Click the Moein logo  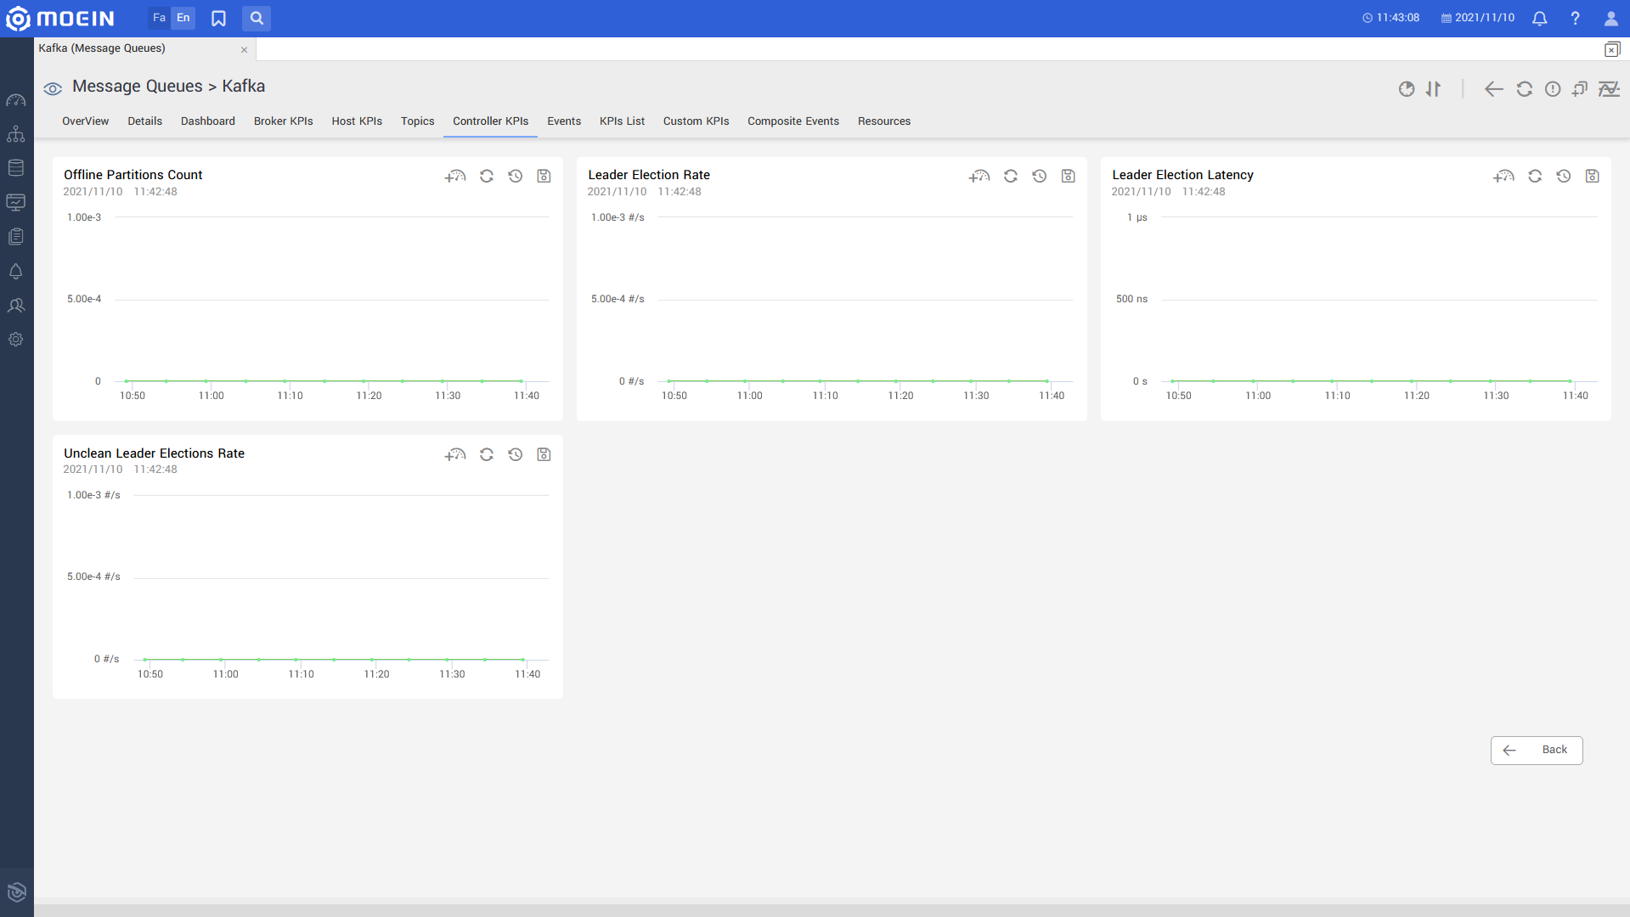coord(59,18)
